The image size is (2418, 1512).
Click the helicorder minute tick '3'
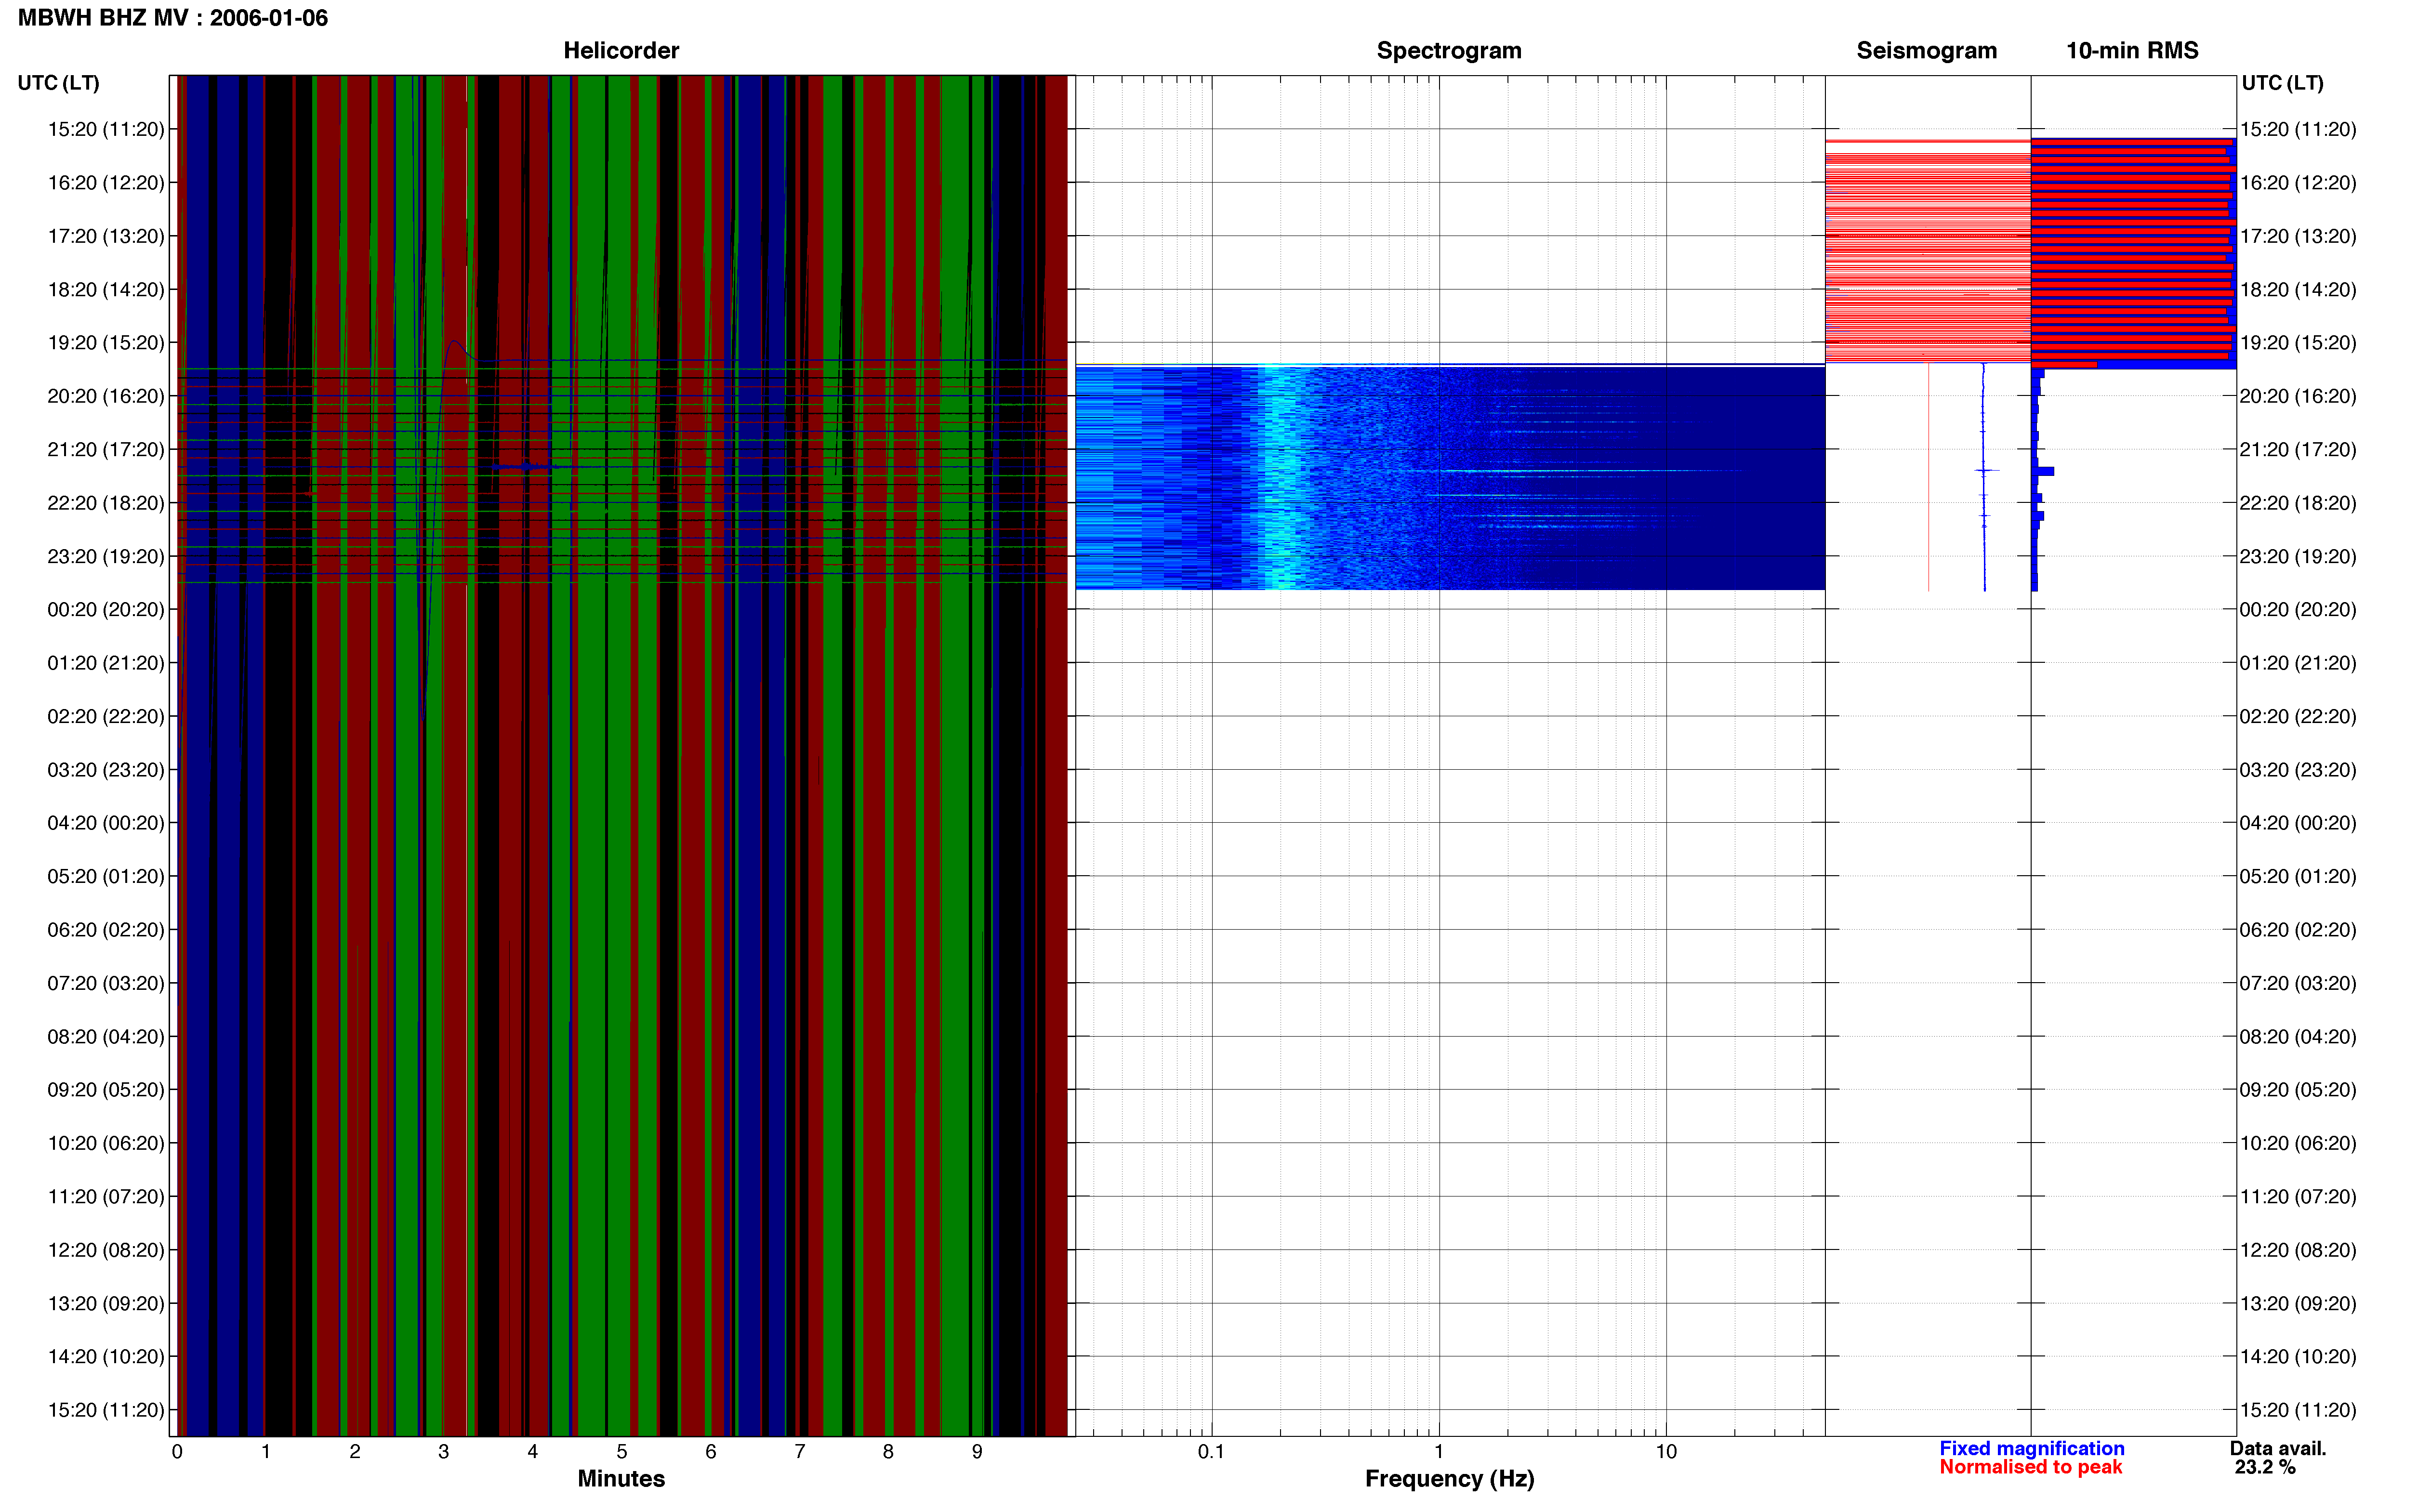[444, 1451]
